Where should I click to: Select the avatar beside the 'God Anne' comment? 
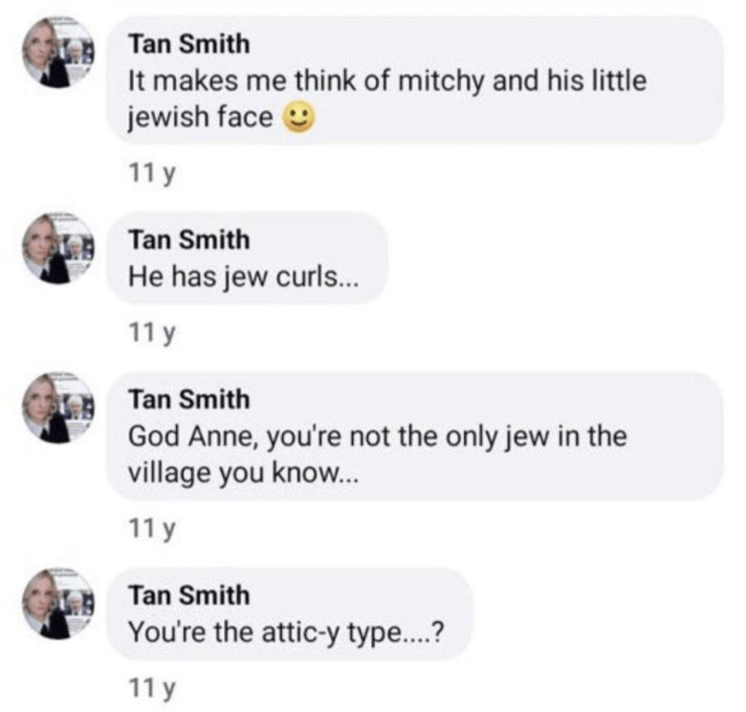point(59,409)
